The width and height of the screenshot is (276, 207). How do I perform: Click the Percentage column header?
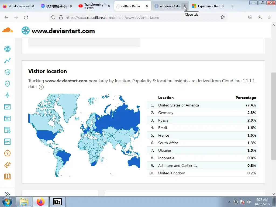tap(246, 98)
